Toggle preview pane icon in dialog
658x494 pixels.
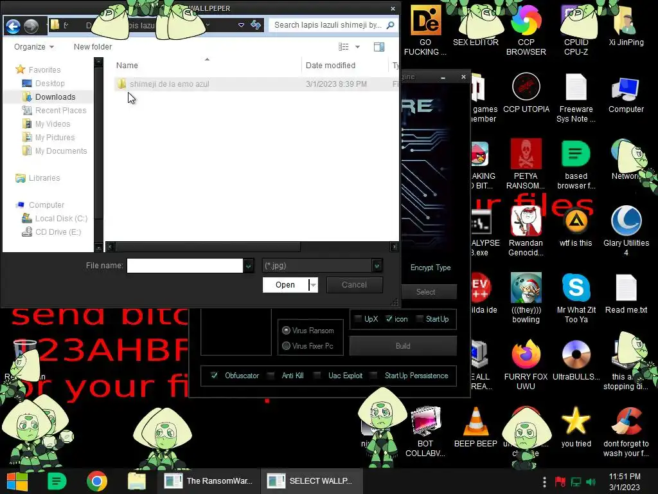(379, 46)
